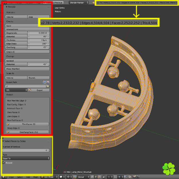Screen dimensions: 179x179
Task: Open the STL export format dropdown
Action: [x=16, y=90]
